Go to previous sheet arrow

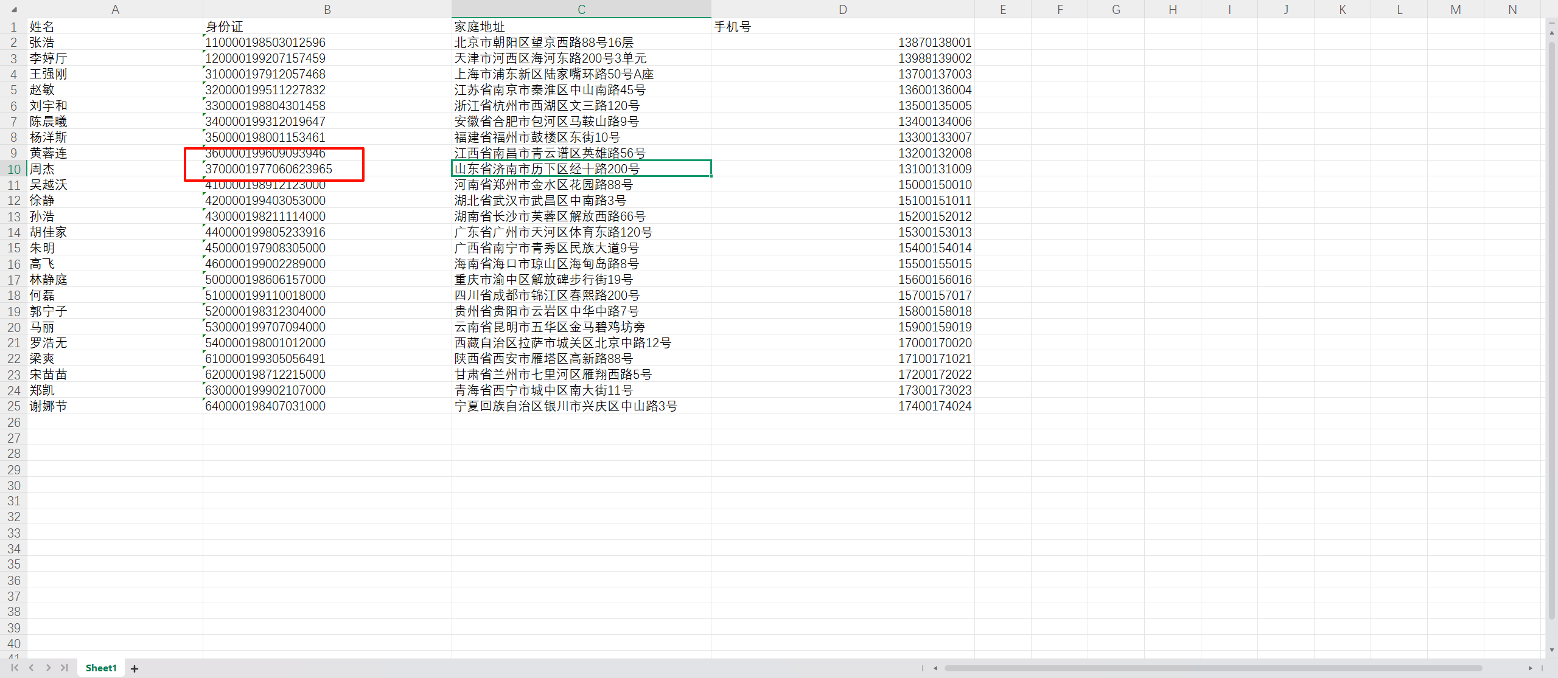[32, 668]
